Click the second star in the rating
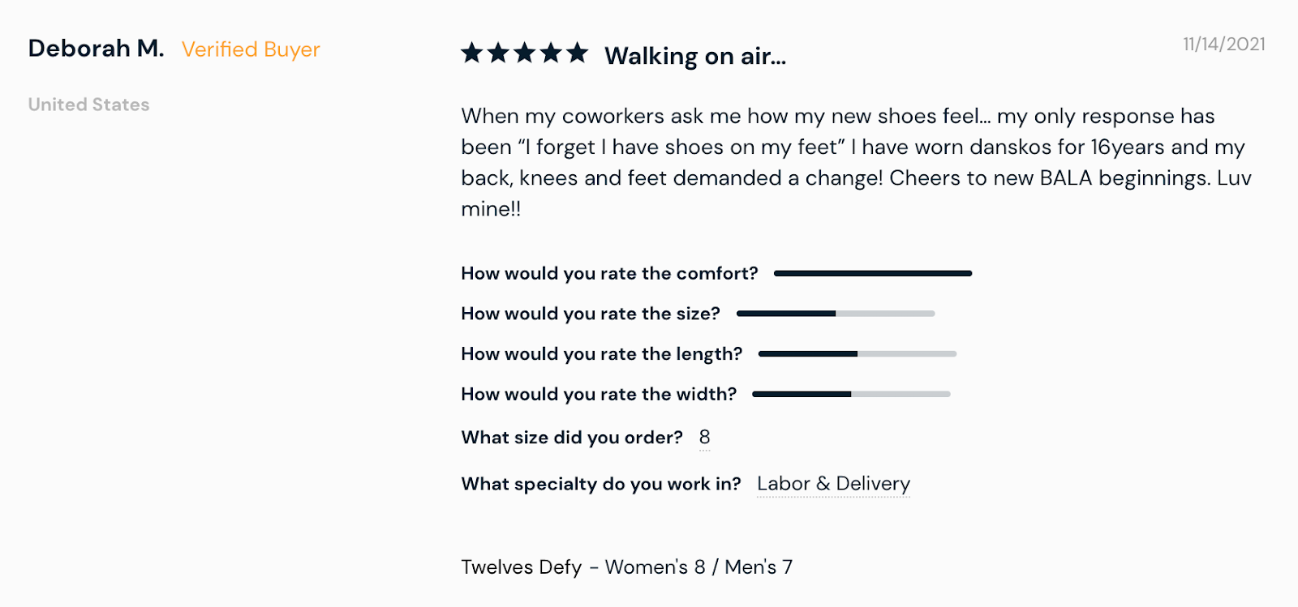 [498, 53]
